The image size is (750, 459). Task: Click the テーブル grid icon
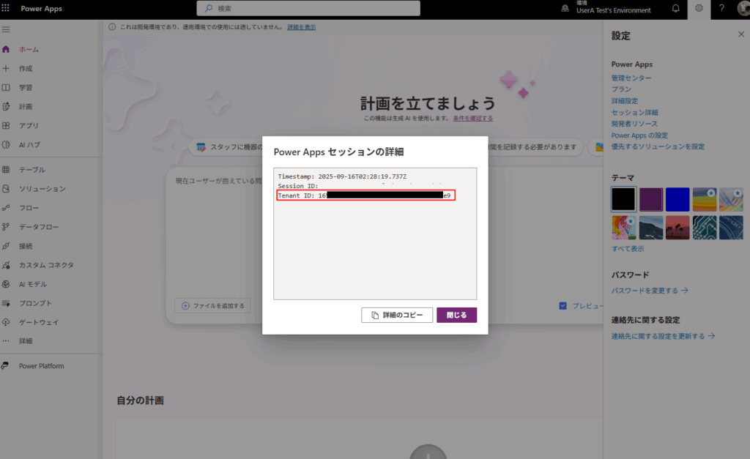pyautogui.click(x=6, y=170)
